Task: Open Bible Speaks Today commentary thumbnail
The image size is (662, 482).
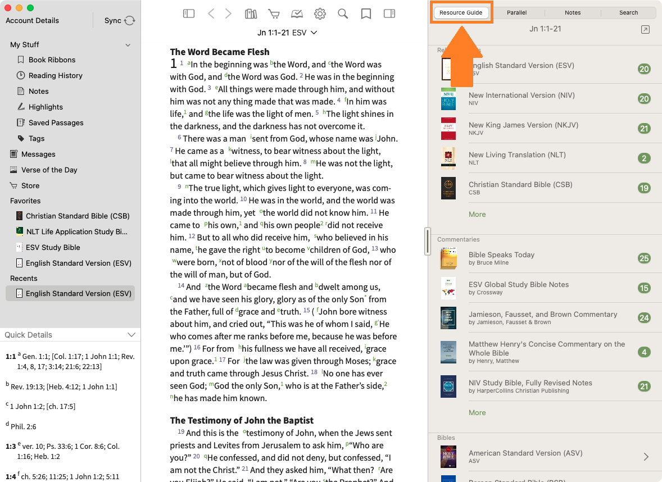Action: [448, 258]
